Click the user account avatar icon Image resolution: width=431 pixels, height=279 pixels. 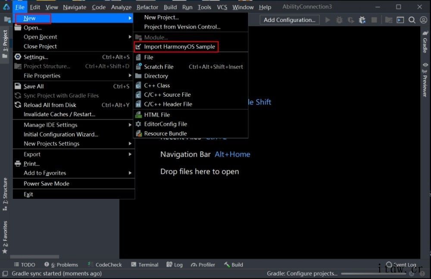[x=424, y=20]
